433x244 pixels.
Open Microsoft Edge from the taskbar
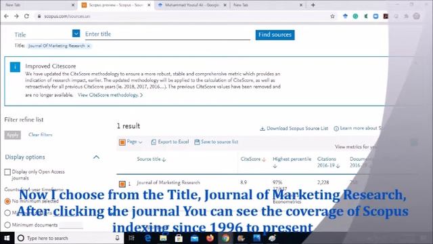(x=147, y=238)
